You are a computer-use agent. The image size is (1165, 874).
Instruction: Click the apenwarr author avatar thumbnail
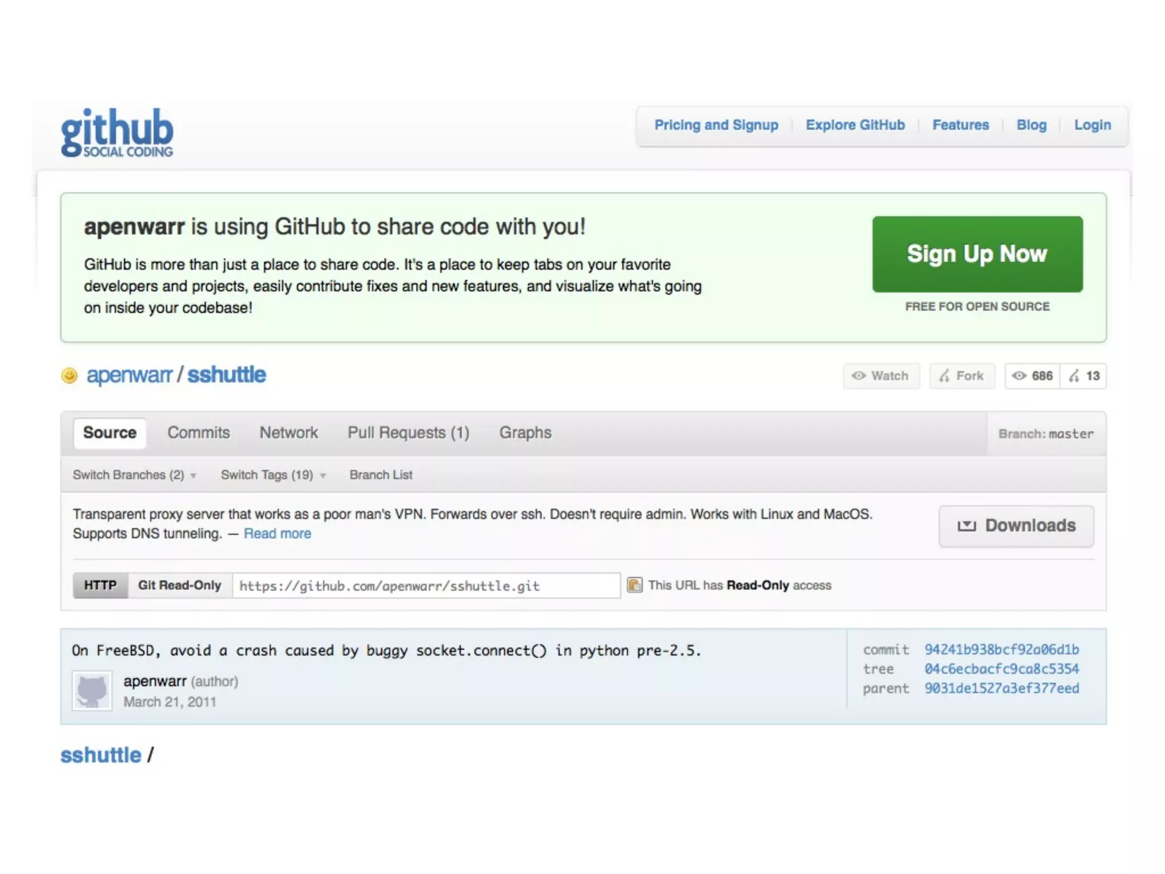click(92, 690)
